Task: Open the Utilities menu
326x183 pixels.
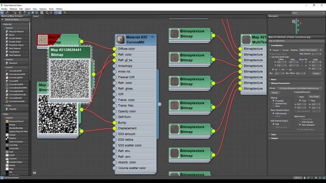Action: tap(59, 9)
